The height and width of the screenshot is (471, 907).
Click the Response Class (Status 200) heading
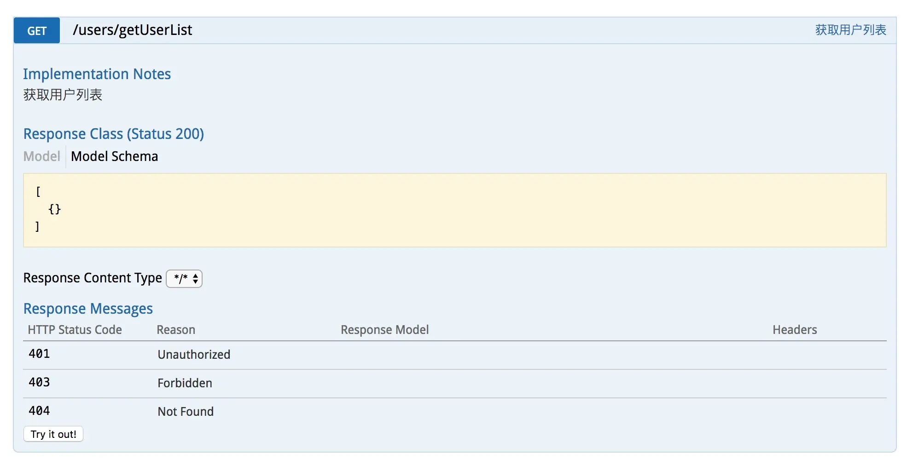point(114,134)
